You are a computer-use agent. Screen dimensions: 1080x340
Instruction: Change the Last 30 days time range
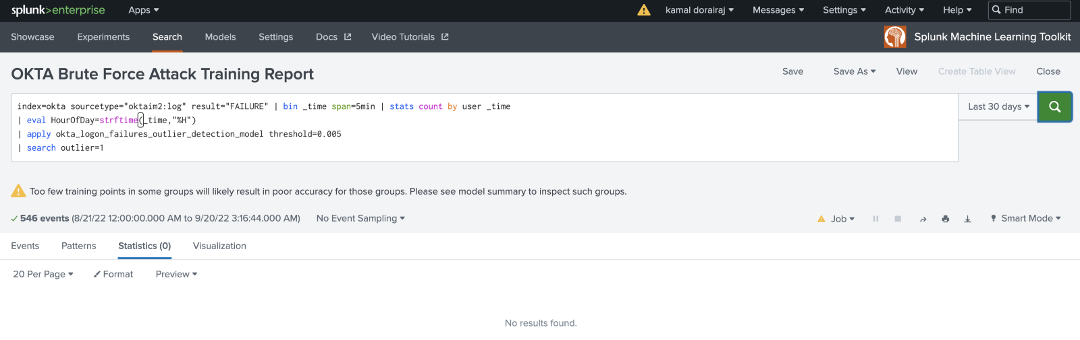coord(998,106)
